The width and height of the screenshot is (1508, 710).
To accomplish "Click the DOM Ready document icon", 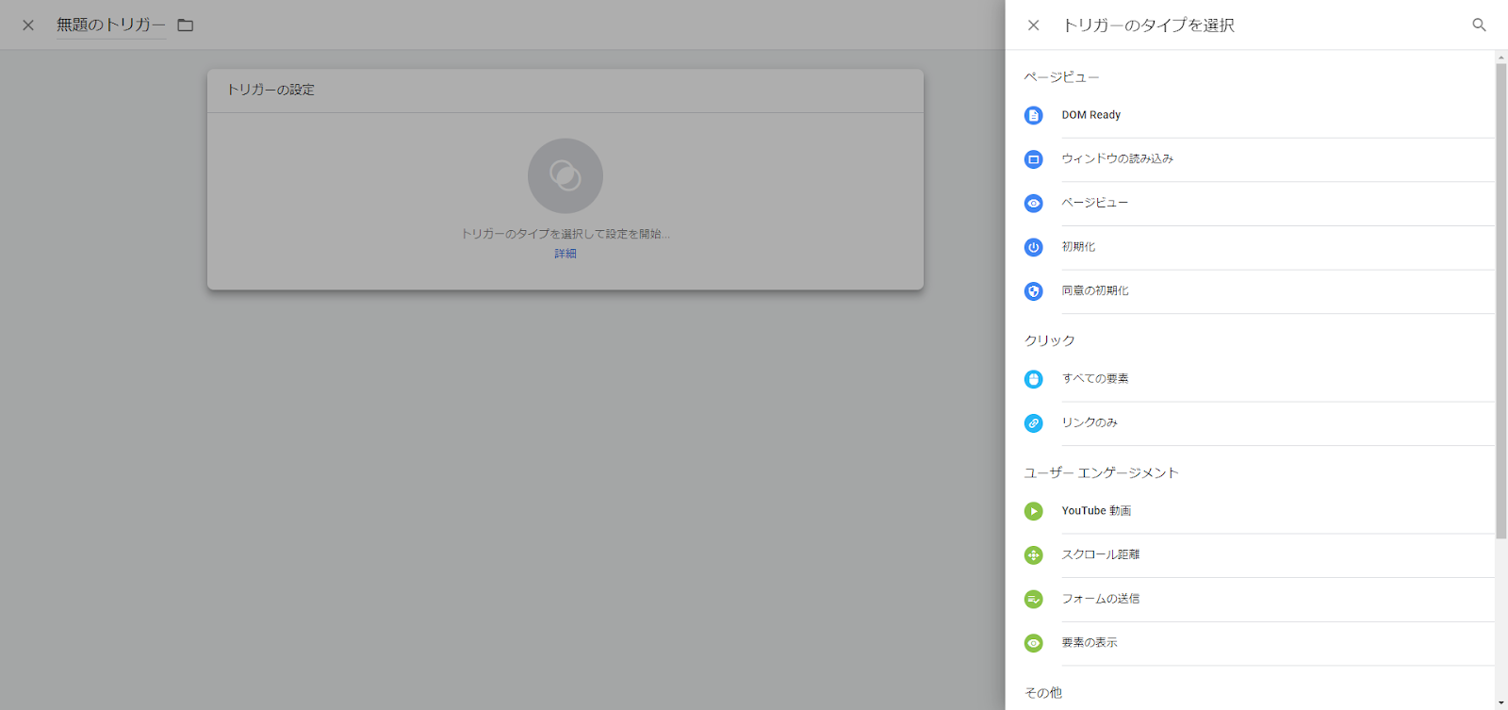I will [1034, 115].
